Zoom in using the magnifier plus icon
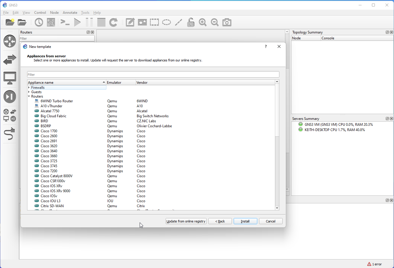394x268 pixels. click(202, 22)
